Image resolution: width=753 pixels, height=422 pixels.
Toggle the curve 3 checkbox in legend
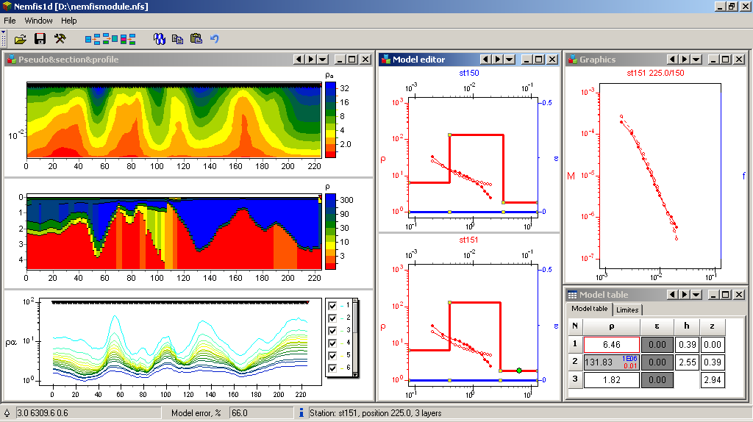click(332, 330)
